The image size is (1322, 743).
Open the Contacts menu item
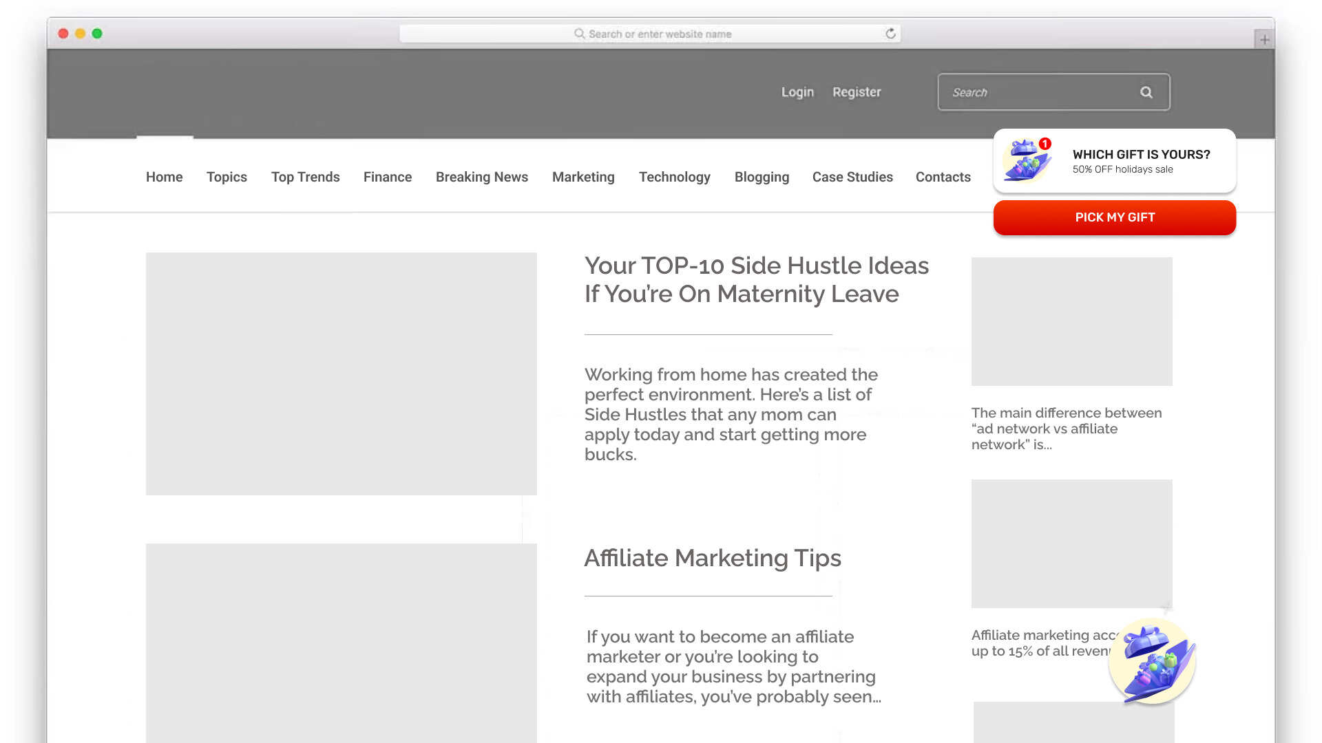[943, 177]
